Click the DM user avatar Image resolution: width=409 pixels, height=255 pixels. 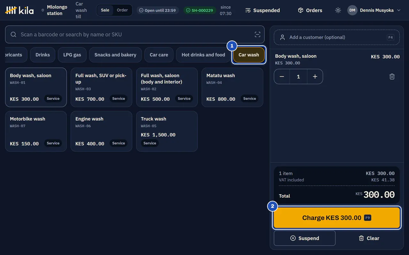tap(352, 10)
